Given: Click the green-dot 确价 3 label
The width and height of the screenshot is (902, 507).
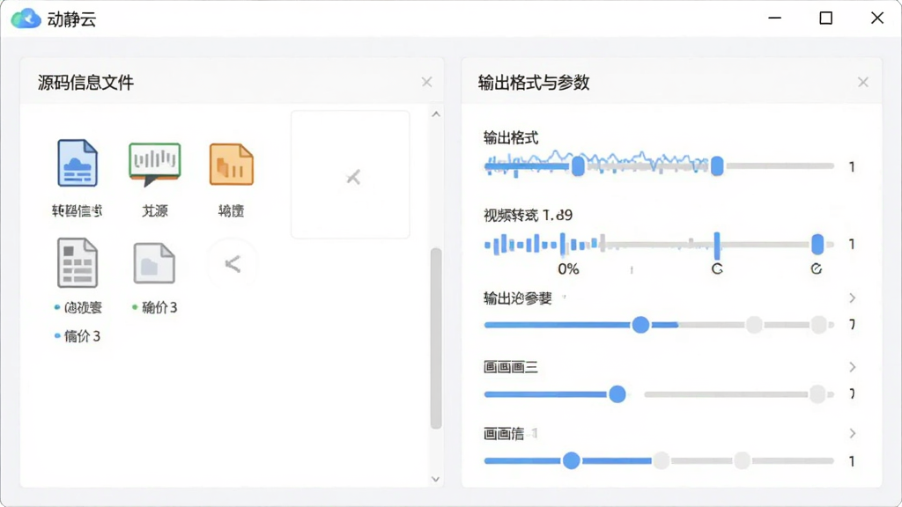Looking at the screenshot, I should coord(155,307).
